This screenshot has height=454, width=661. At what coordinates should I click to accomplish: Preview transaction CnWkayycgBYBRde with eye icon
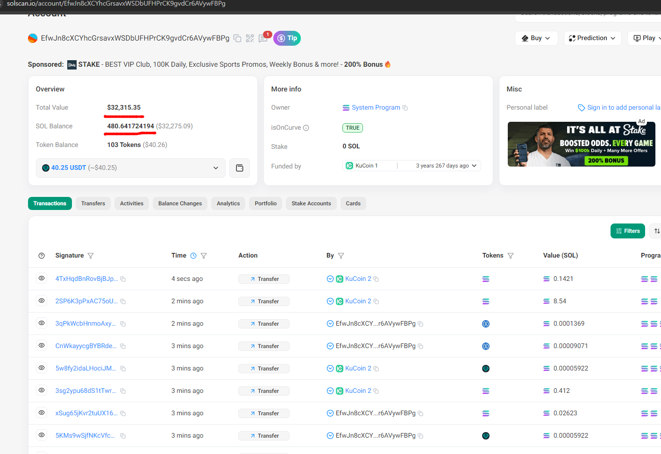pyautogui.click(x=42, y=346)
